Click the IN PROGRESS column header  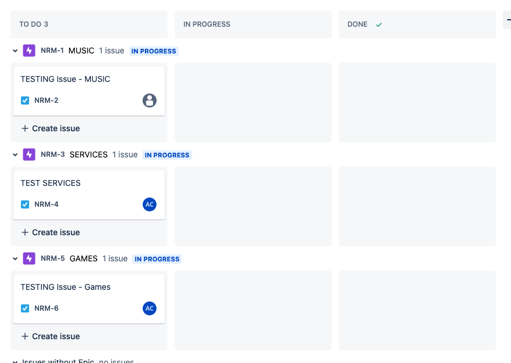pos(253,24)
